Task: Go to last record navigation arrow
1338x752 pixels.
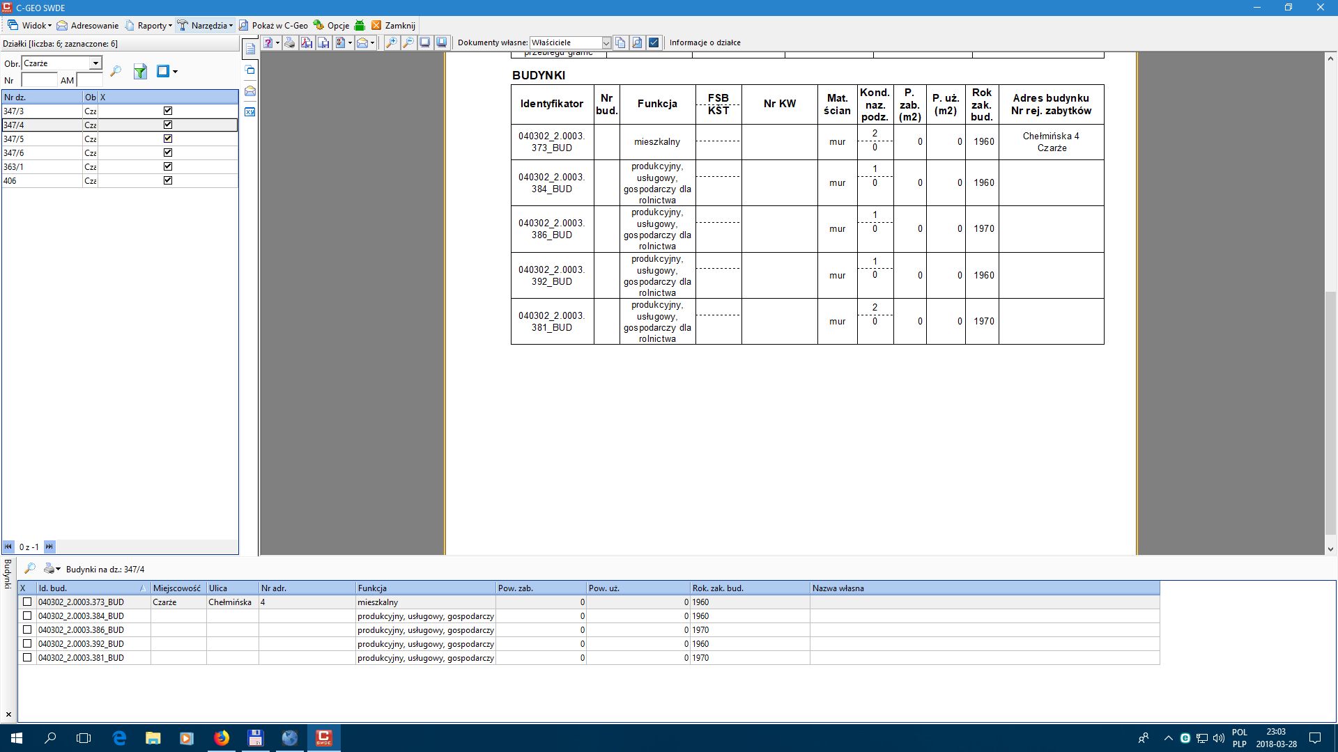Action: point(49,547)
